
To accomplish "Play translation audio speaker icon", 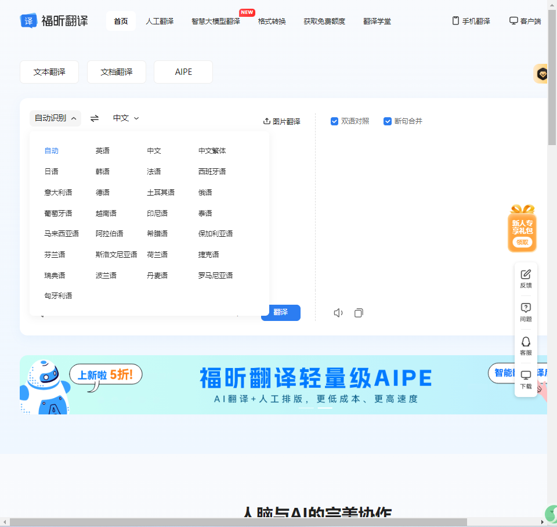I will (x=338, y=313).
